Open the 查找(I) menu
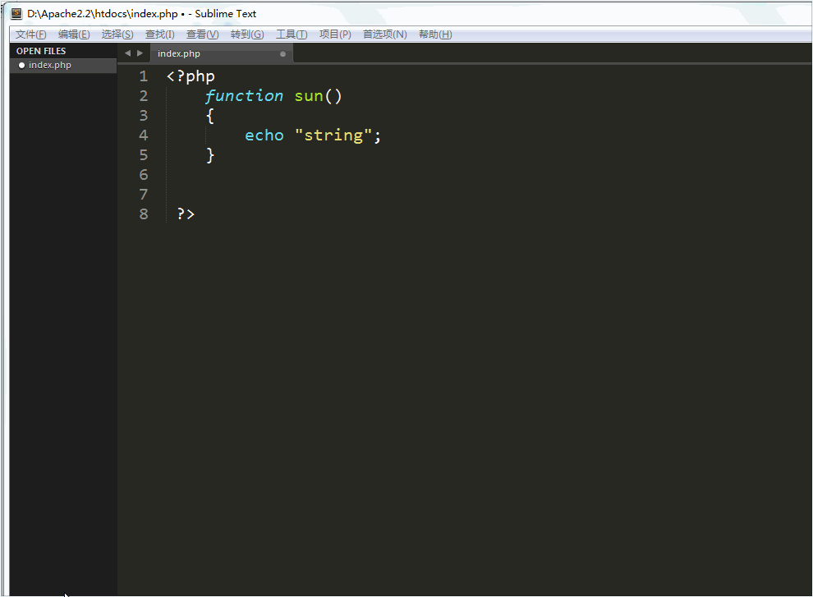 click(x=159, y=34)
